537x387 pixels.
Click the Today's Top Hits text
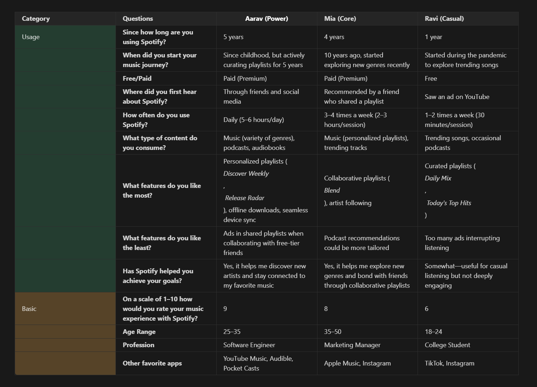coord(449,203)
